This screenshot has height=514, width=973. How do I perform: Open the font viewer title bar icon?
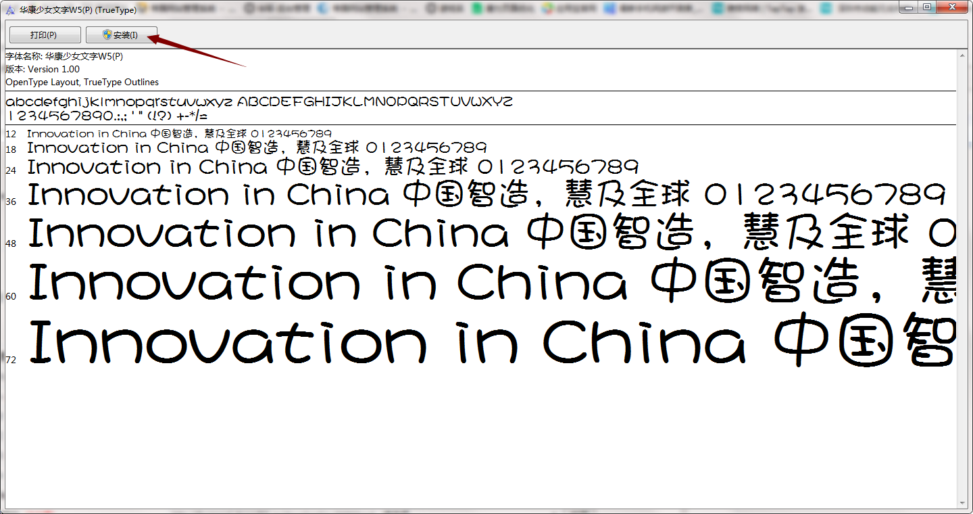coord(10,9)
